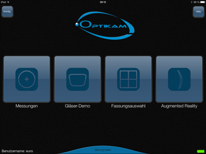The height and width of the screenshot is (154, 206).
Task: Click the Gläser-Demo label
Action: (78, 106)
